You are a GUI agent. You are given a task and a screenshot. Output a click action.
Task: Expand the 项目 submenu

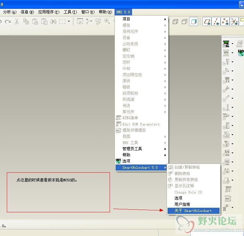[x=142, y=19]
